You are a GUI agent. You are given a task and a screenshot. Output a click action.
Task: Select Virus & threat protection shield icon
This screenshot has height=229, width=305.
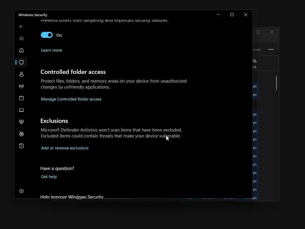click(21, 62)
